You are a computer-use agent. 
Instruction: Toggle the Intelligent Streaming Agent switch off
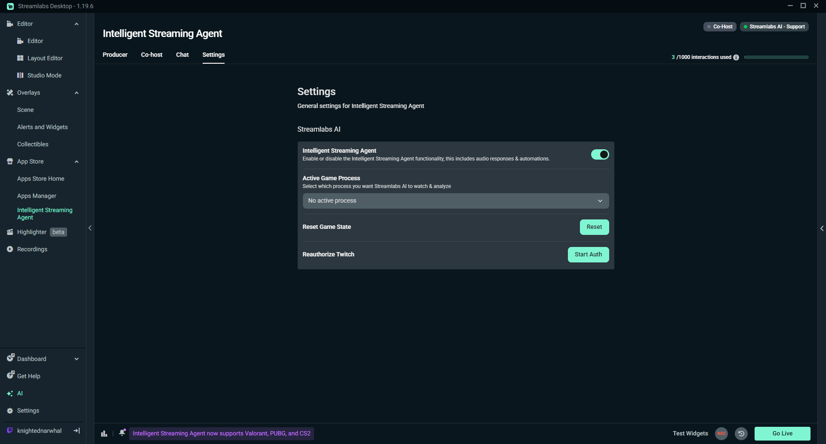(x=600, y=154)
